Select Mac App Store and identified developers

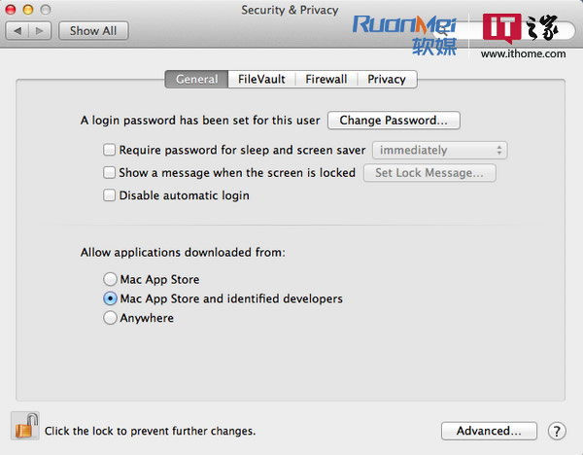coord(110,298)
